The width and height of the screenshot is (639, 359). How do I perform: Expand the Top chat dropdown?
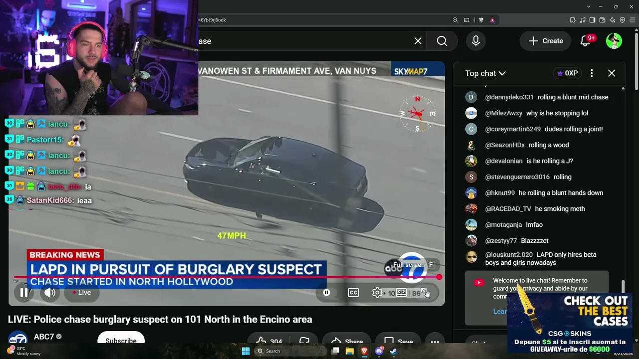(x=485, y=73)
